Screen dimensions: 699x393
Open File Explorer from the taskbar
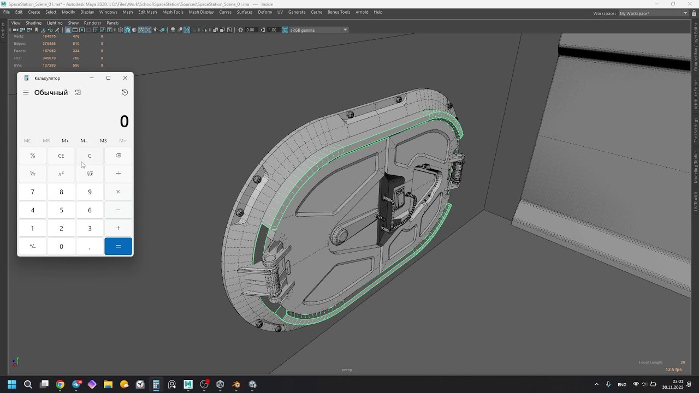coord(108,384)
